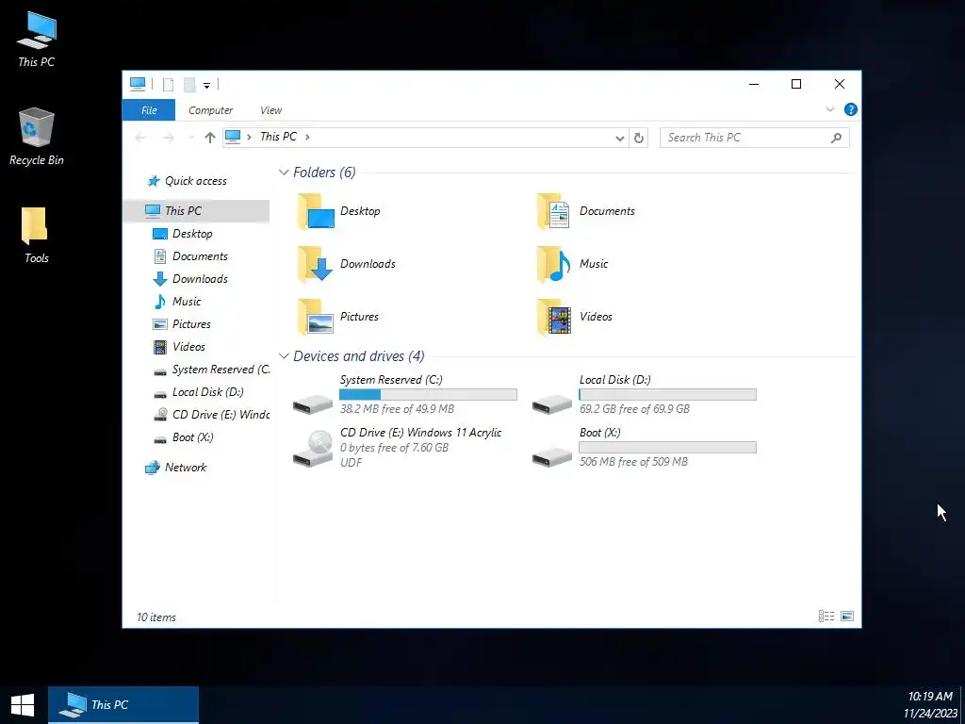965x724 pixels.
Task: Select the Local Disk (D:) drive icon
Action: 552,403
